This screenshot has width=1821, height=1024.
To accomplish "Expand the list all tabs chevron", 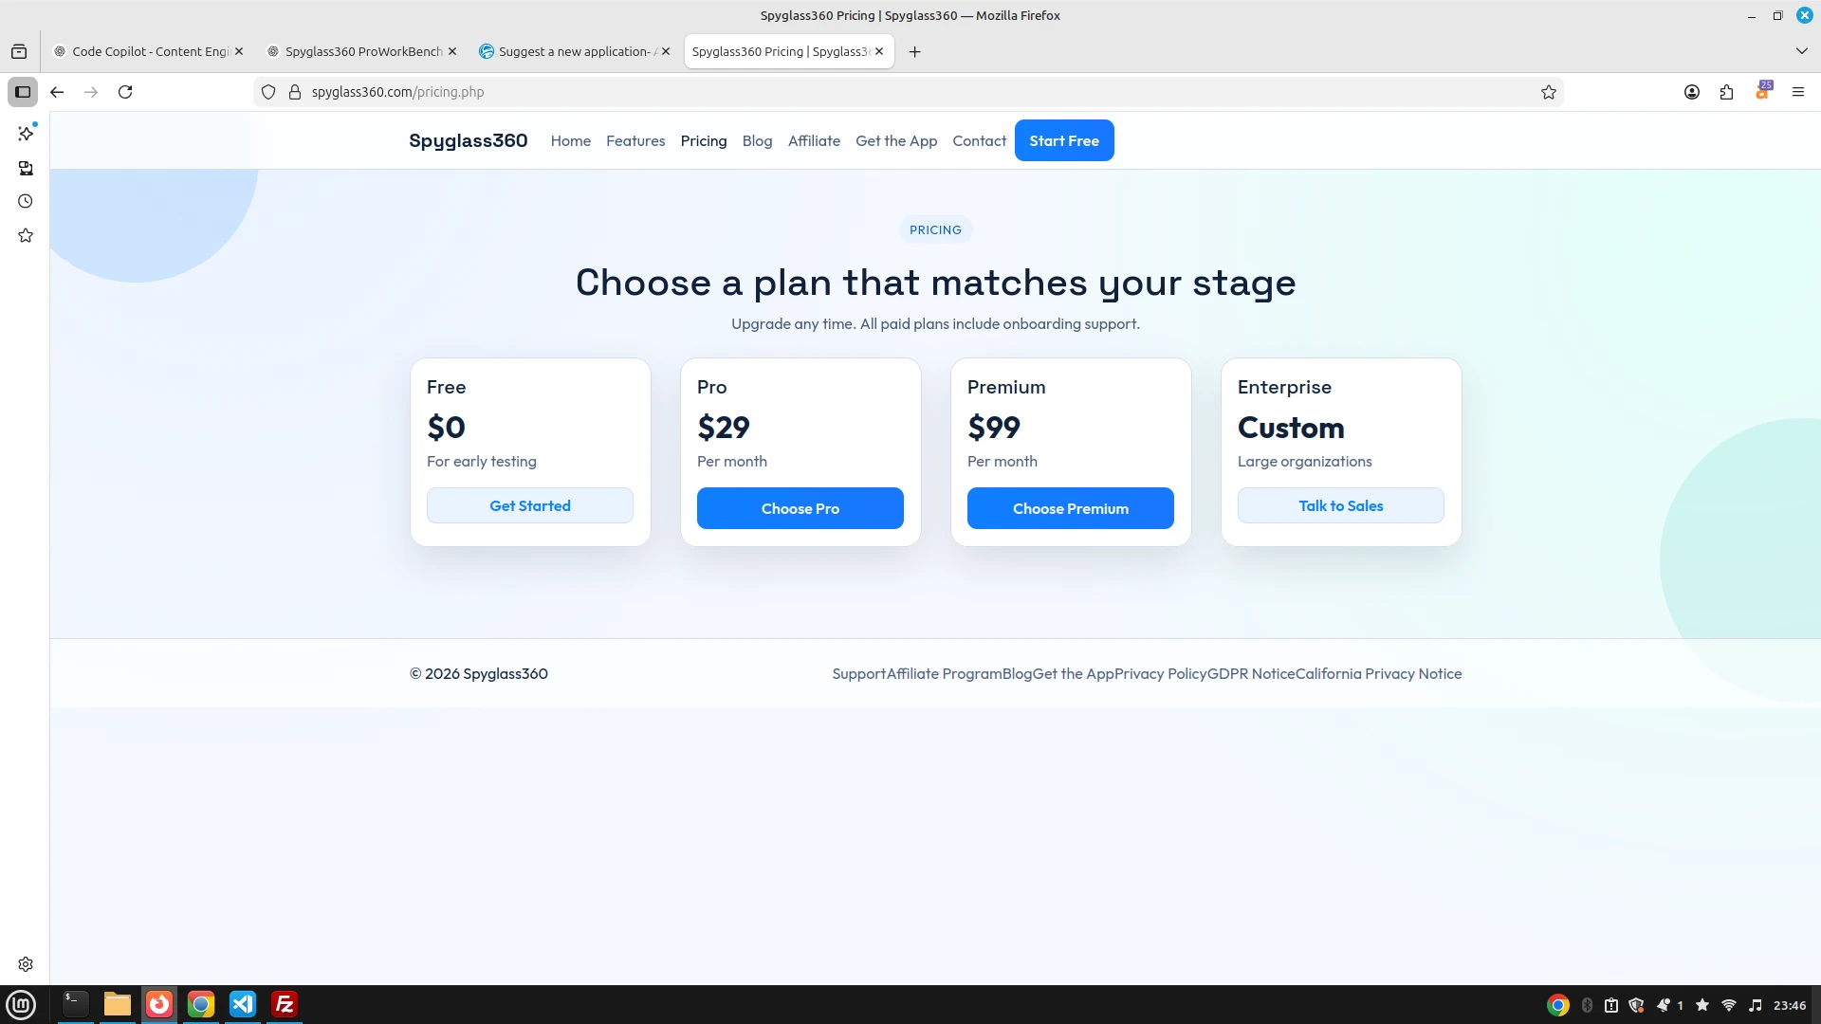I will (x=1801, y=51).
